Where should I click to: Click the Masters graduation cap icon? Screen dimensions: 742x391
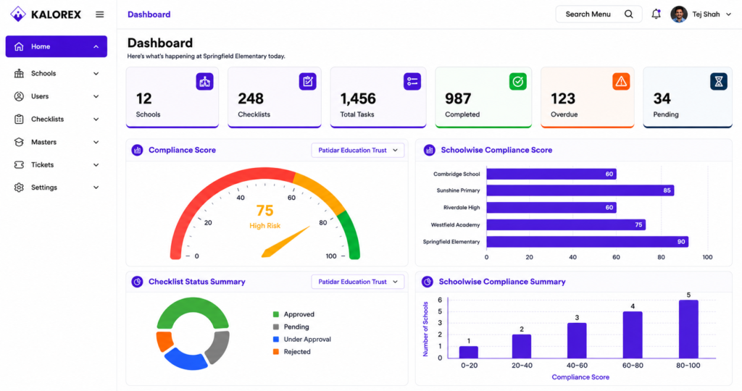19,142
